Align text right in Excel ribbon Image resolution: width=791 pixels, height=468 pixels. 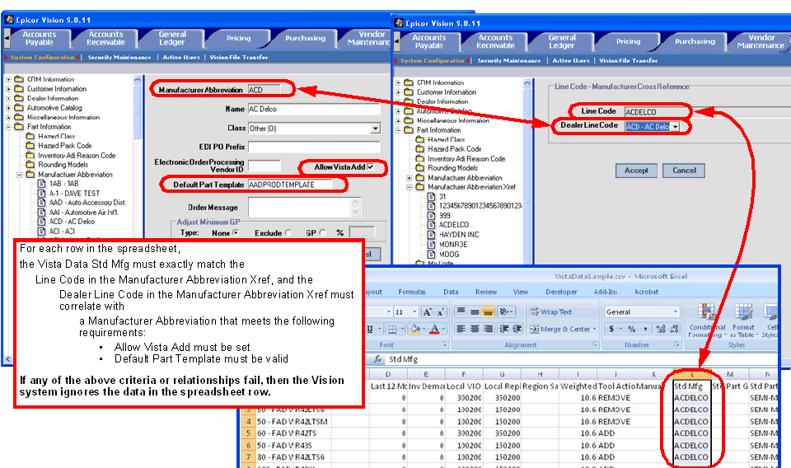pyautogui.click(x=488, y=329)
